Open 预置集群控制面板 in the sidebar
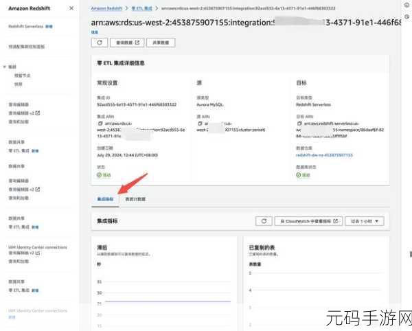 27,47
